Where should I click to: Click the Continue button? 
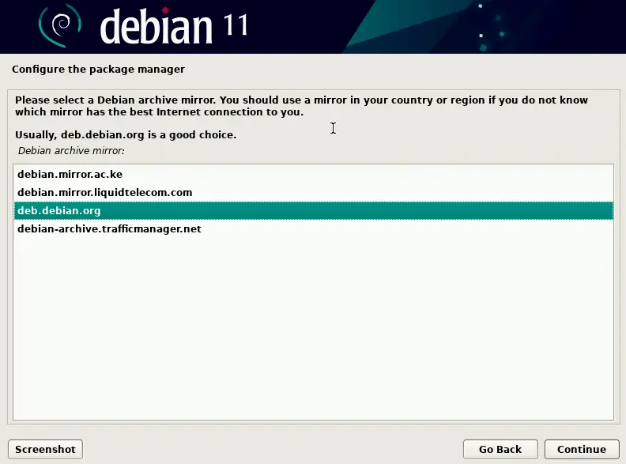(x=582, y=449)
